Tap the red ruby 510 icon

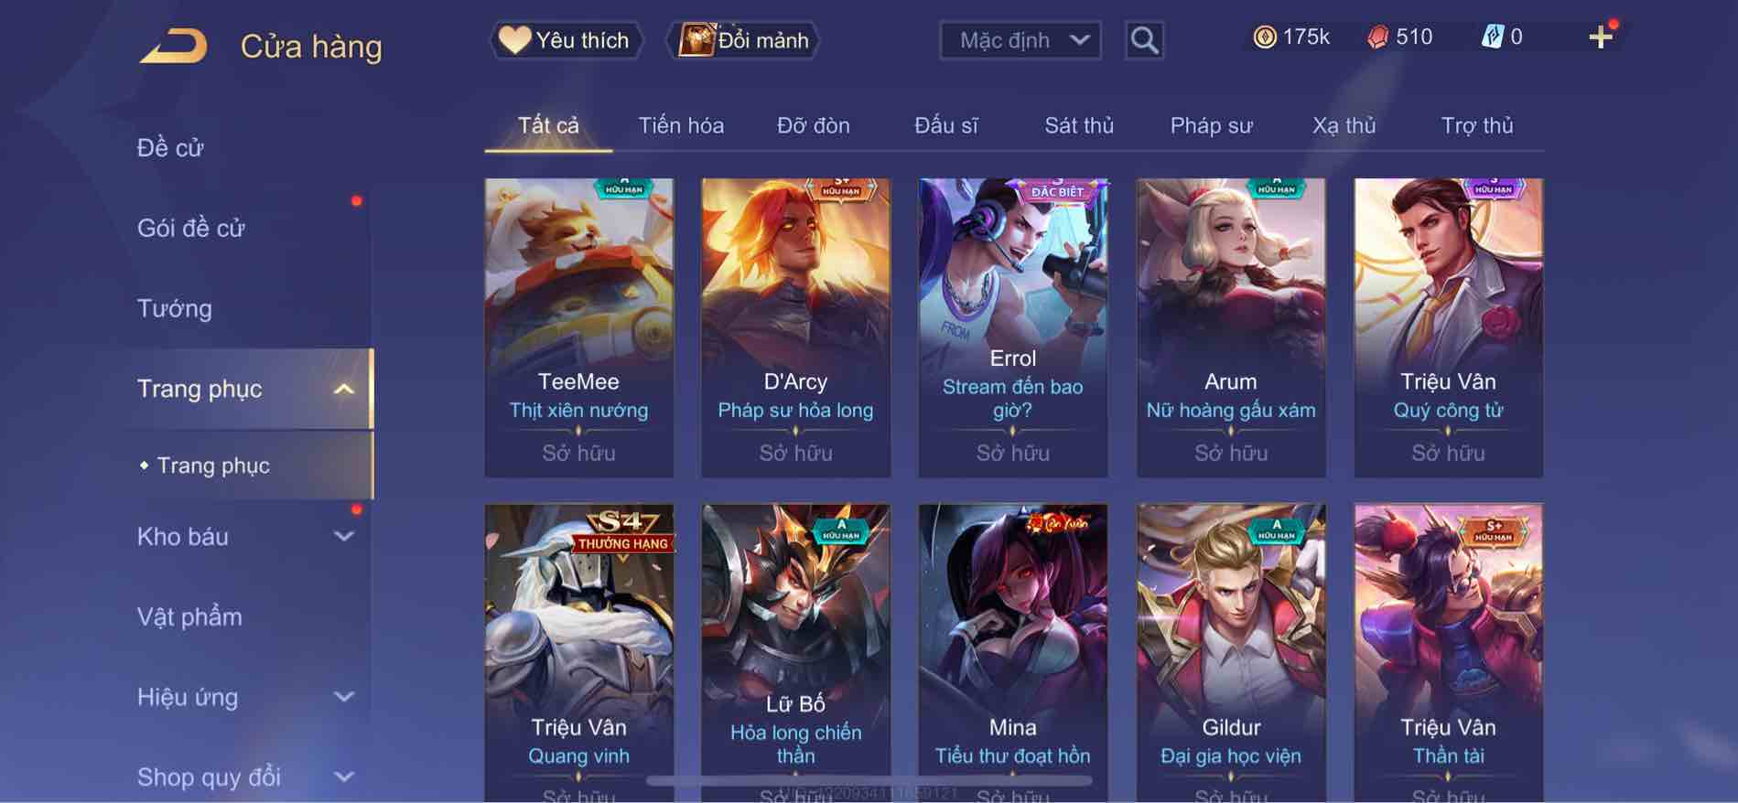1377,37
